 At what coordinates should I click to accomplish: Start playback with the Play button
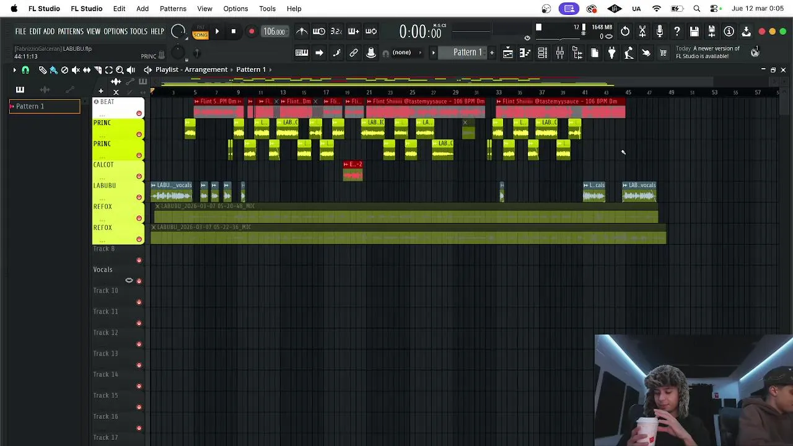pyautogui.click(x=217, y=32)
